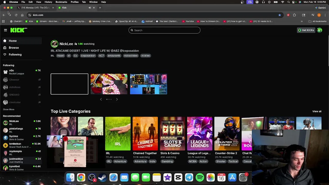This screenshot has width=329, height=185.
Task: Mute the Kick tab audio icon
Action: (90, 8)
